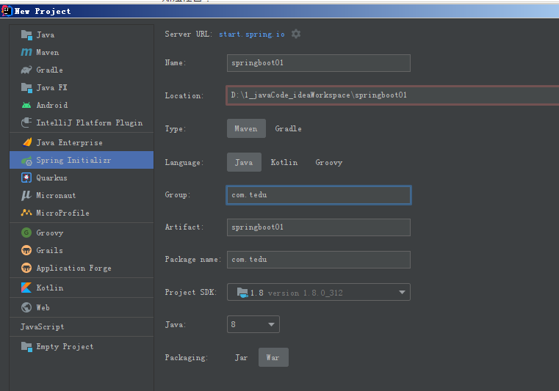Open the start.spring.io server link

[252, 34]
